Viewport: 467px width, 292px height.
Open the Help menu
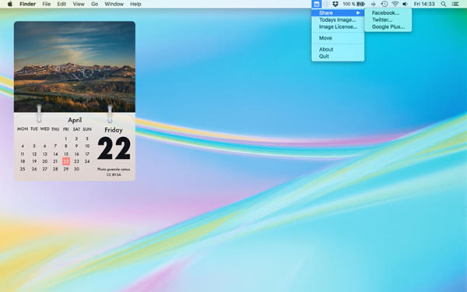(135, 4)
